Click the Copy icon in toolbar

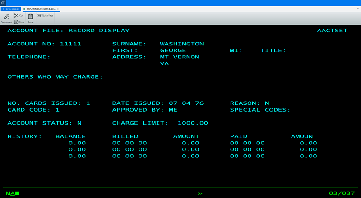tap(16, 22)
